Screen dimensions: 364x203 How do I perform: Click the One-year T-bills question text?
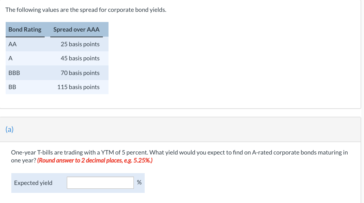pyautogui.click(x=179, y=156)
